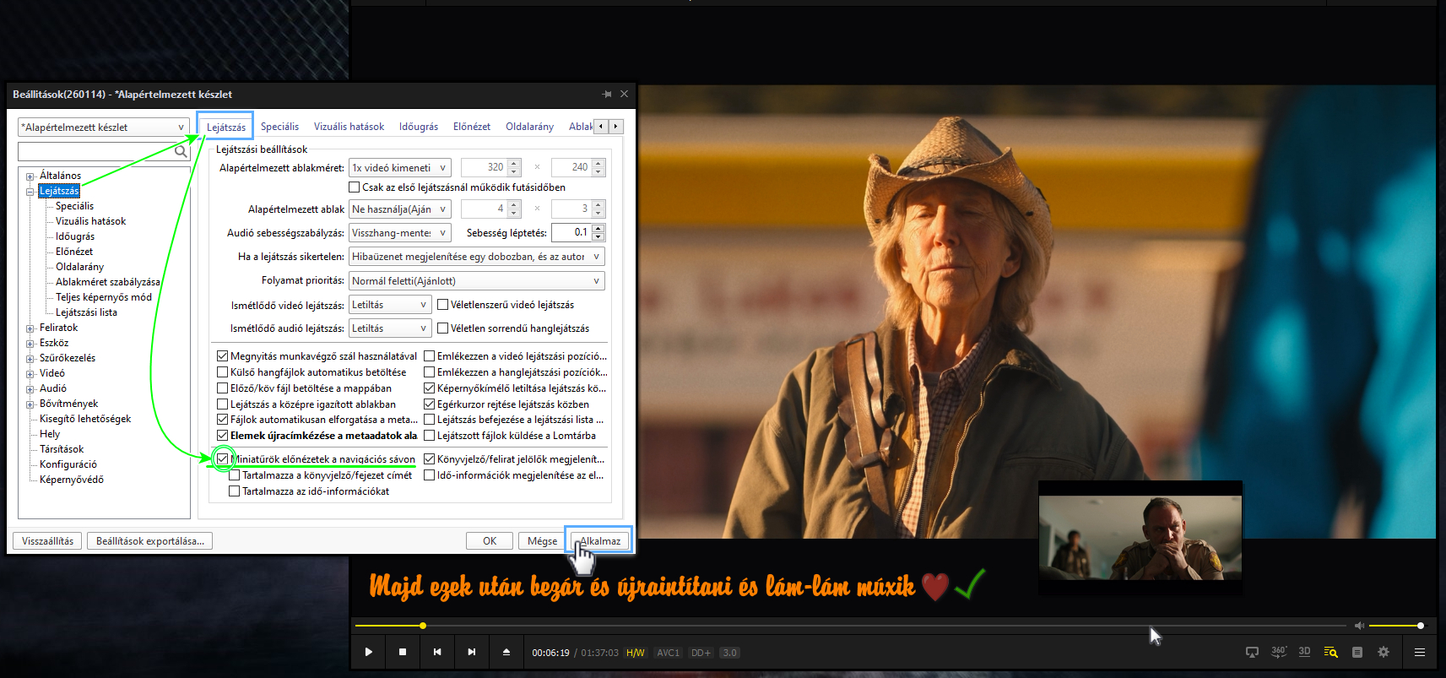The width and height of the screenshot is (1446, 678).
Task: Enable 360° video mode
Action: (1278, 652)
